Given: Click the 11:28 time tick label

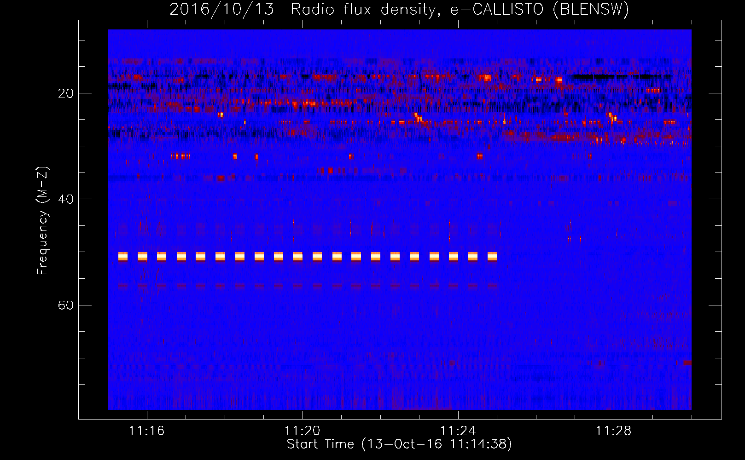Looking at the screenshot, I should (613, 431).
